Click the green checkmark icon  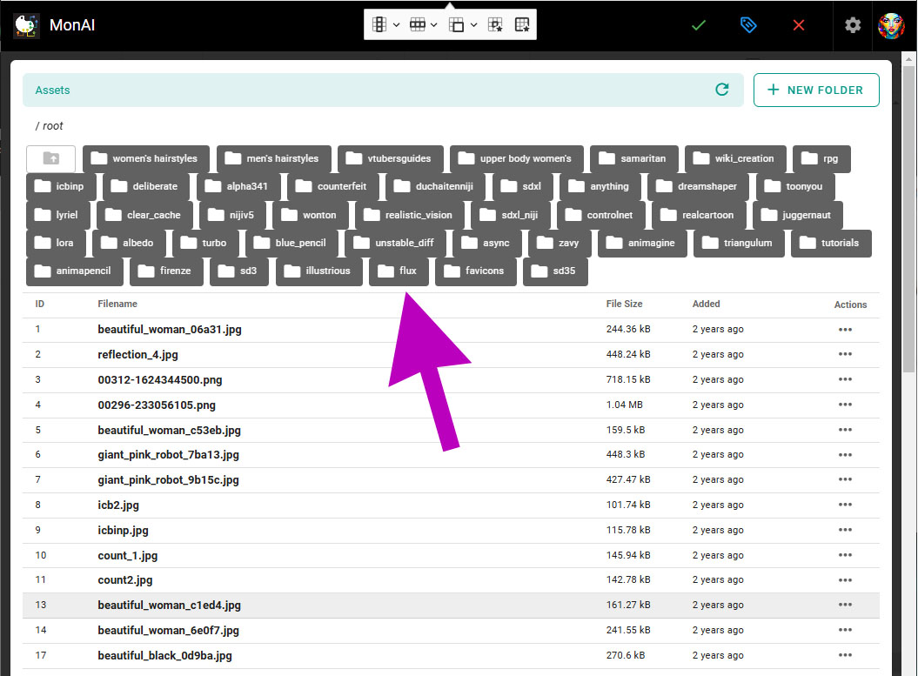[x=698, y=25]
